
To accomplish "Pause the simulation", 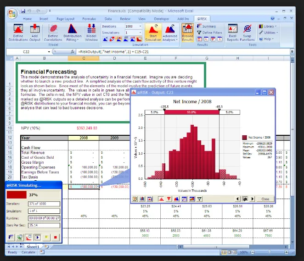I will click(46, 237).
